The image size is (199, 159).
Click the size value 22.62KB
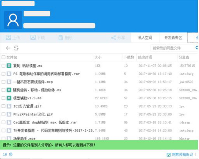(101, 98)
